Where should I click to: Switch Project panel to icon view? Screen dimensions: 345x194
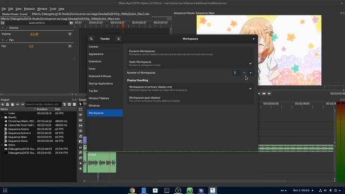[x=70, y=104]
